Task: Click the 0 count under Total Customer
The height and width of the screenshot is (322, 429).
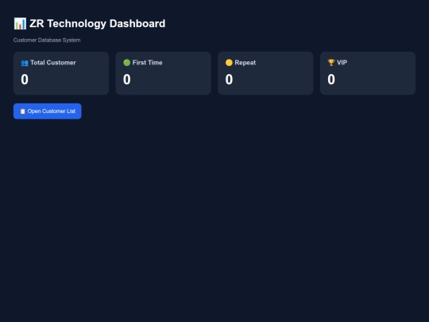Action: point(25,80)
